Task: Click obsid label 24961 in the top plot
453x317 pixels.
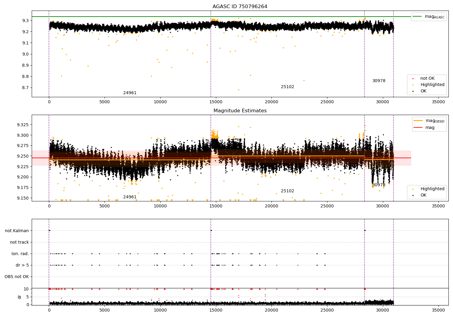Action: pos(130,93)
